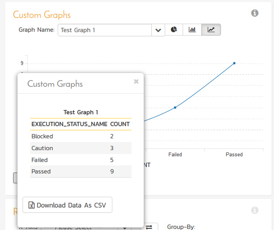
Task: Select the Failed row in data table
Action: 80,160
